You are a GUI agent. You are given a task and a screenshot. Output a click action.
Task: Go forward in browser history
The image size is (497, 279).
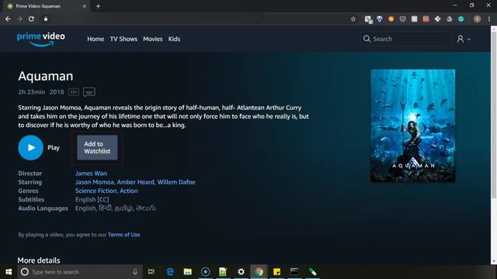(19, 19)
